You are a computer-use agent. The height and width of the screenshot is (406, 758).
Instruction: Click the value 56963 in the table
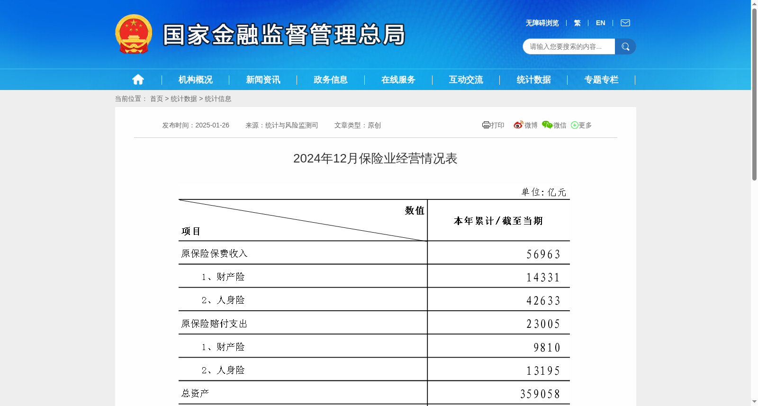tap(543, 254)
